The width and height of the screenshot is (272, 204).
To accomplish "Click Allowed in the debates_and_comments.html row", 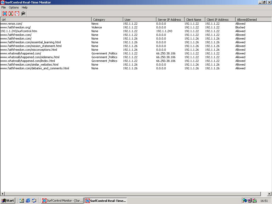I will tap(240, 68).
